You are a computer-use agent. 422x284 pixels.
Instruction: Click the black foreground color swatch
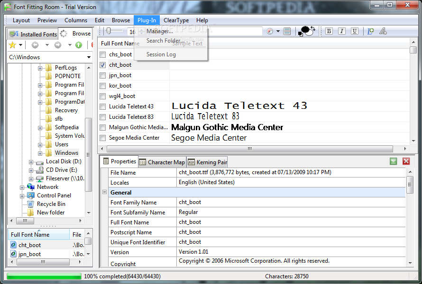click(305, 29)
